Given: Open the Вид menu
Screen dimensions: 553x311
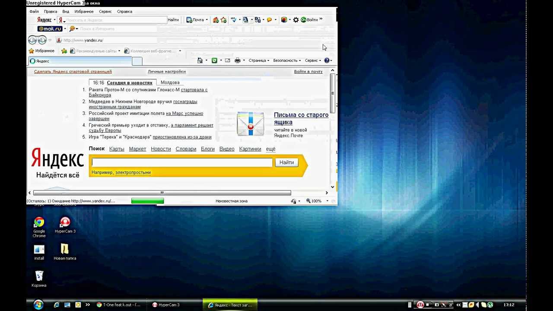Looking at the screenshot, I should click(x=66, y=12).
